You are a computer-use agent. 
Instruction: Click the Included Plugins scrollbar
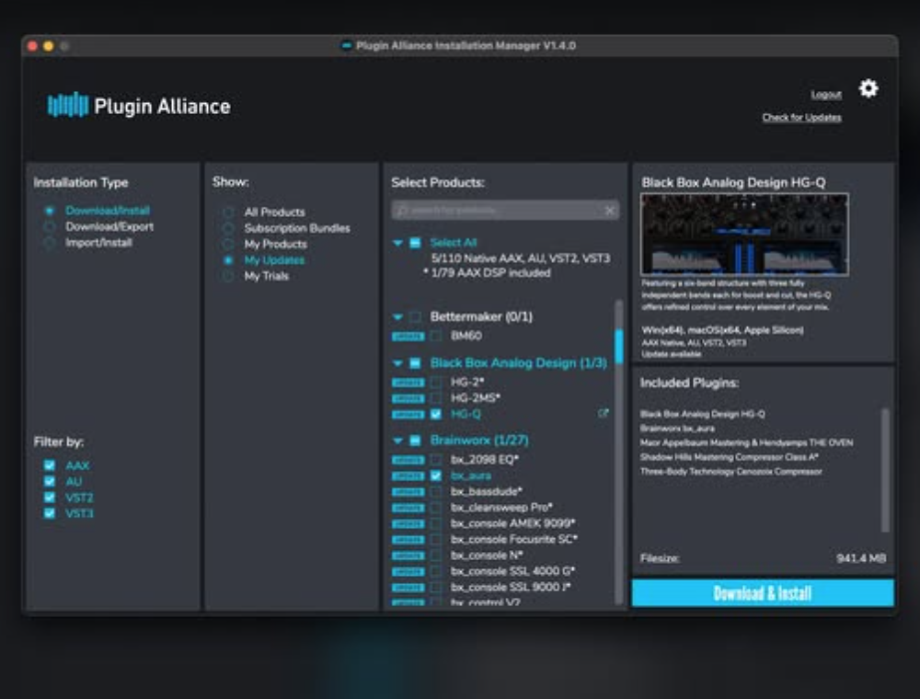pyautogui.click(x=885, y=470)
